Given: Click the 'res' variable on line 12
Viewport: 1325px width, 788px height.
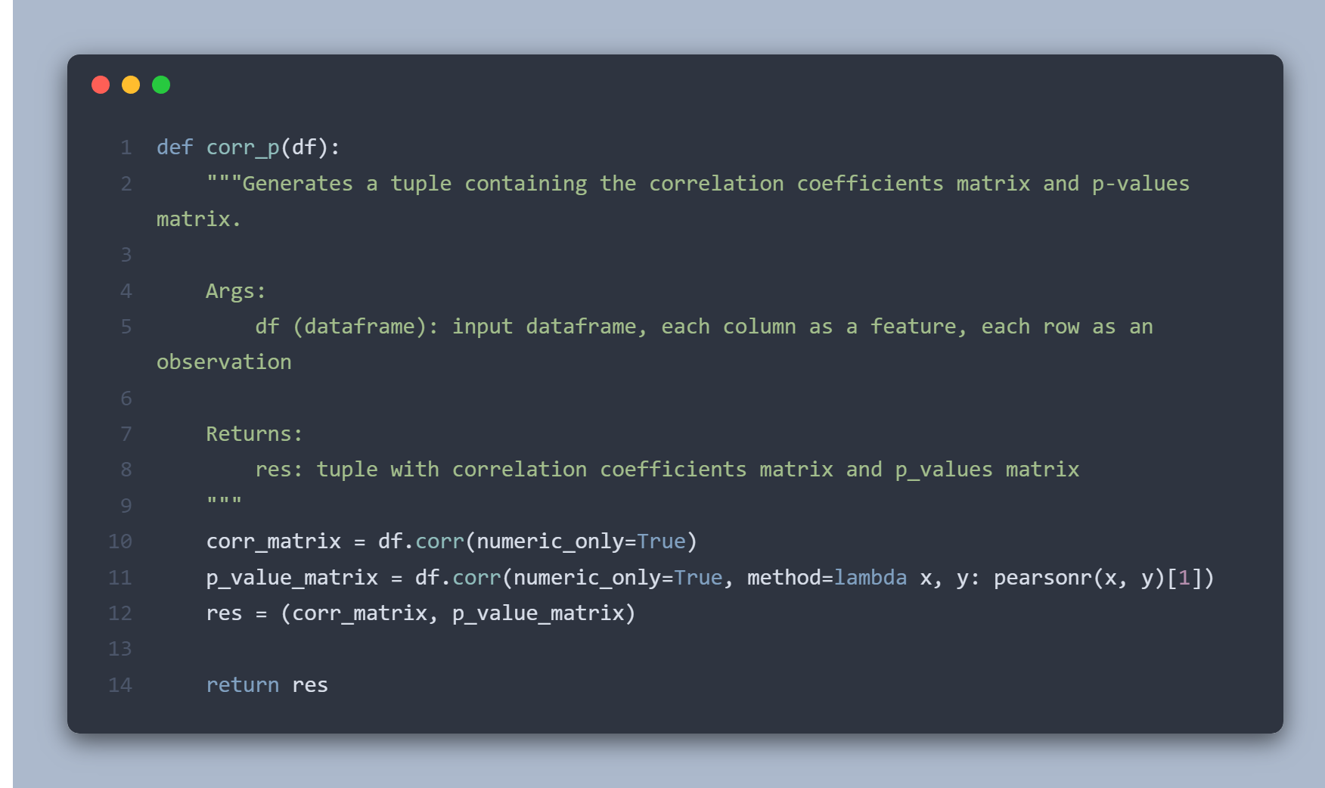Looking at the screenshot, I should pyautogui.click(x=224, y=613).
